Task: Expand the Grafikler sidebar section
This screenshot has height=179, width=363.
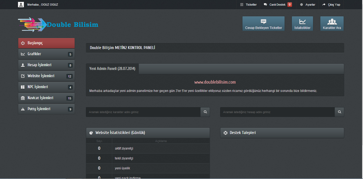Action: tap(46, 54)
